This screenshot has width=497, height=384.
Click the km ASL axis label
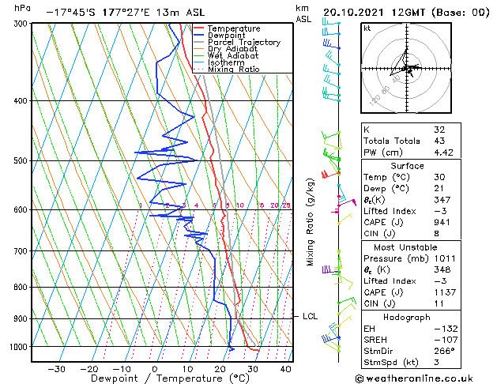click(x=303, y=13)
